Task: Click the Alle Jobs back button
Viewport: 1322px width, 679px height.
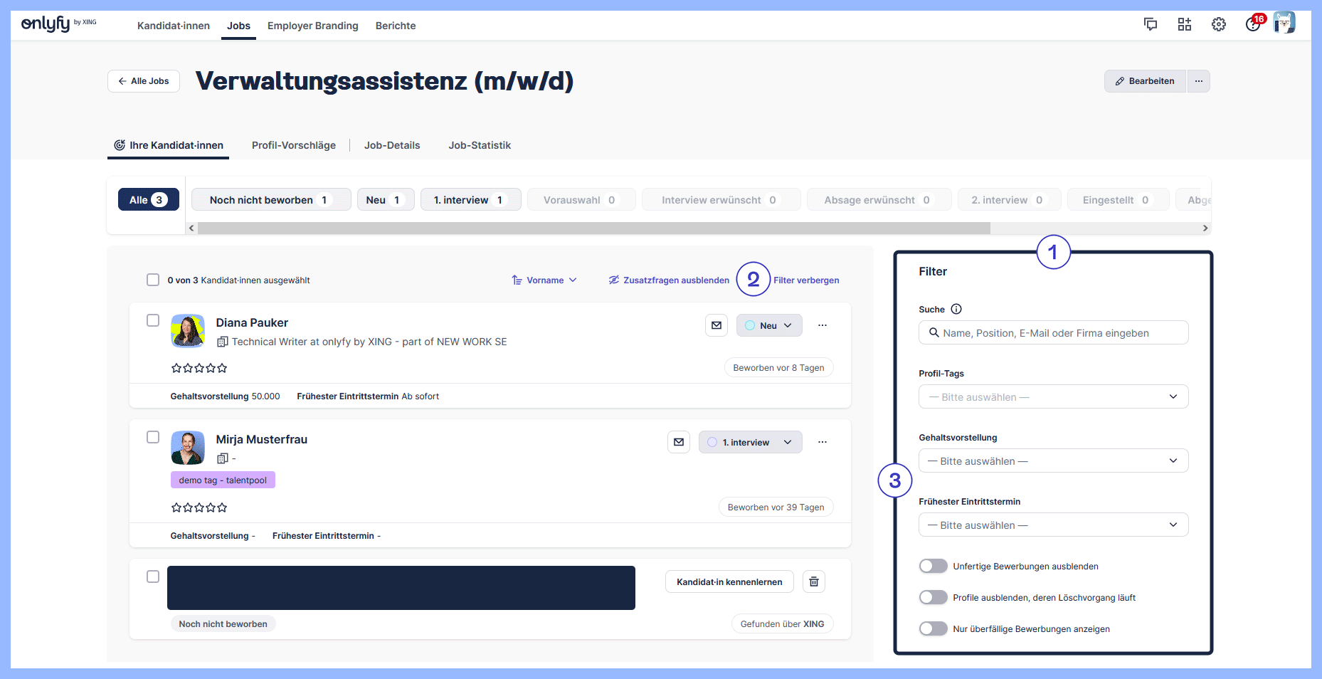Action: pyautogui.click(x=144, y=81)
